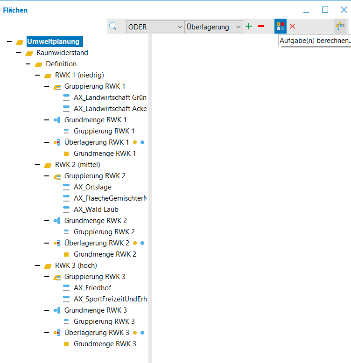Click the red X delete icon
Viewport: 351px width, 363px height.
pos(293,27)
